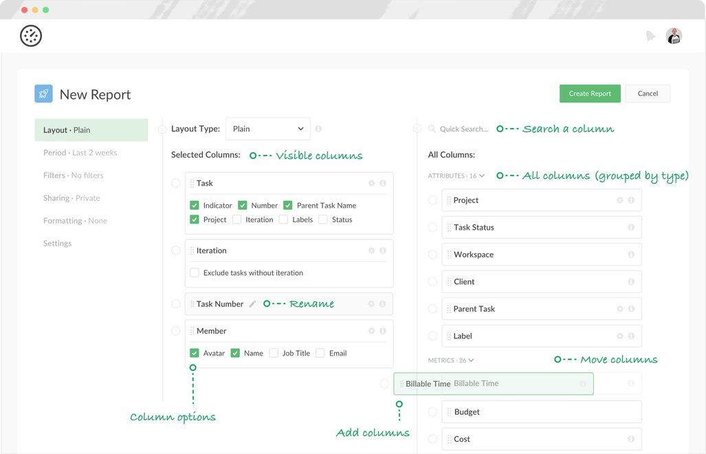Open settings gear on the Task column card
706x454 pixels.
point(371,183)
